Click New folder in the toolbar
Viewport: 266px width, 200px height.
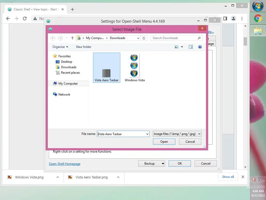point(84,47)
